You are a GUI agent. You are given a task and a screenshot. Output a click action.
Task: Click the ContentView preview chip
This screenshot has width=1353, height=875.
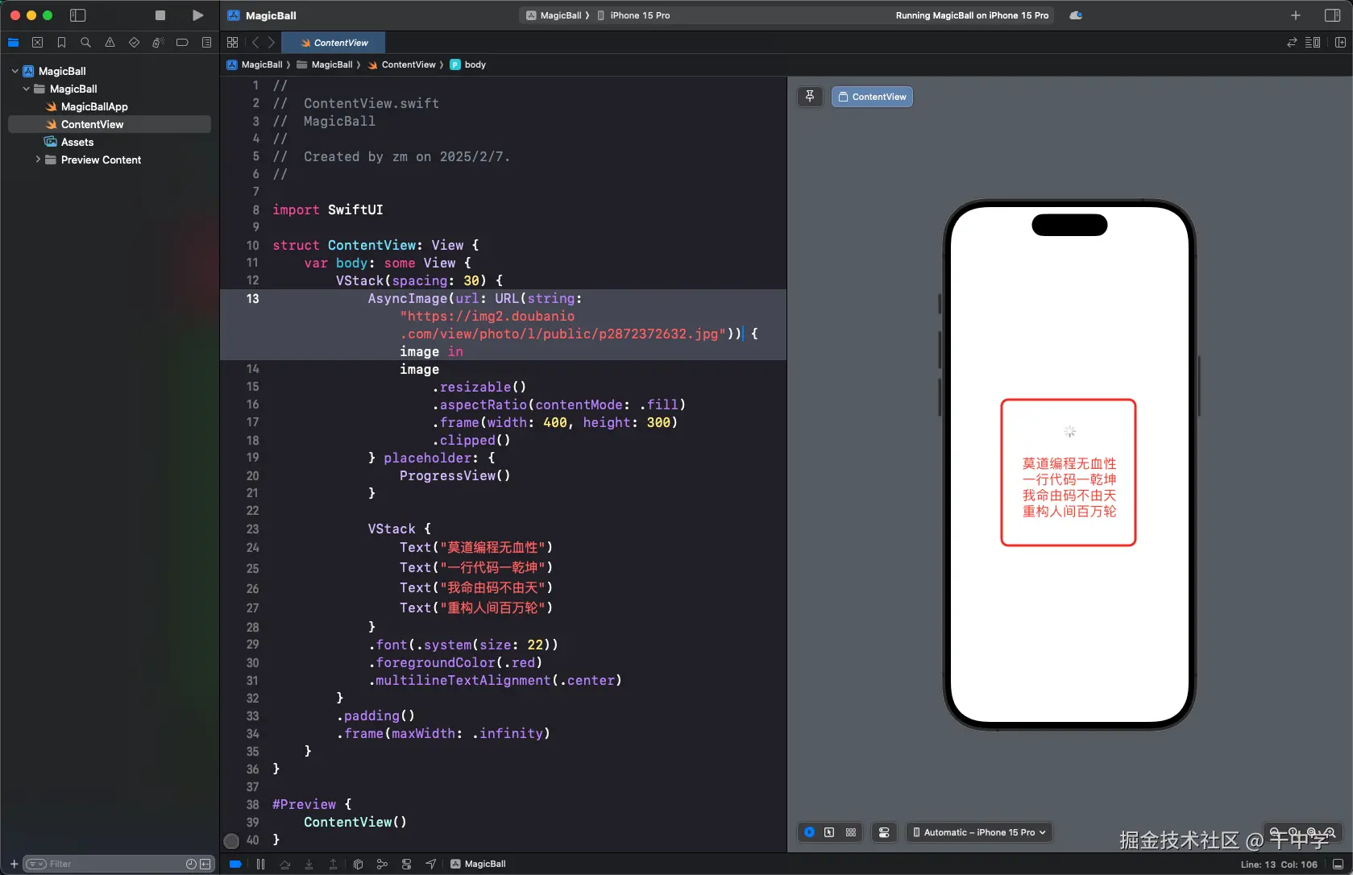point(872,97)
